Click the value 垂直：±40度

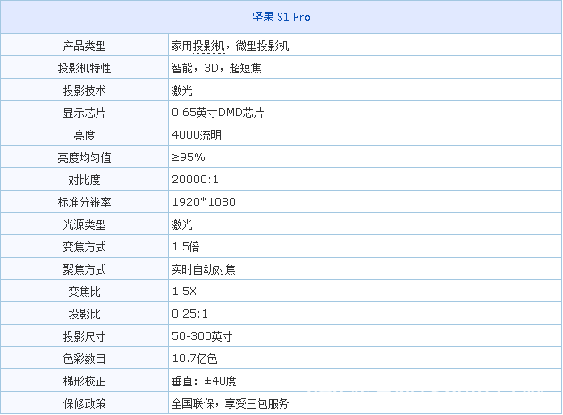point(204,381)
